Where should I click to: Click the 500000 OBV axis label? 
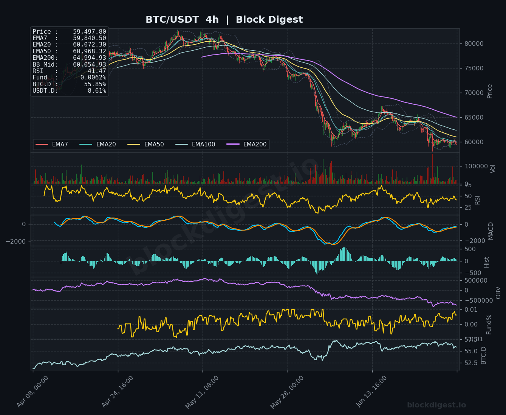[x=476, y=280]
